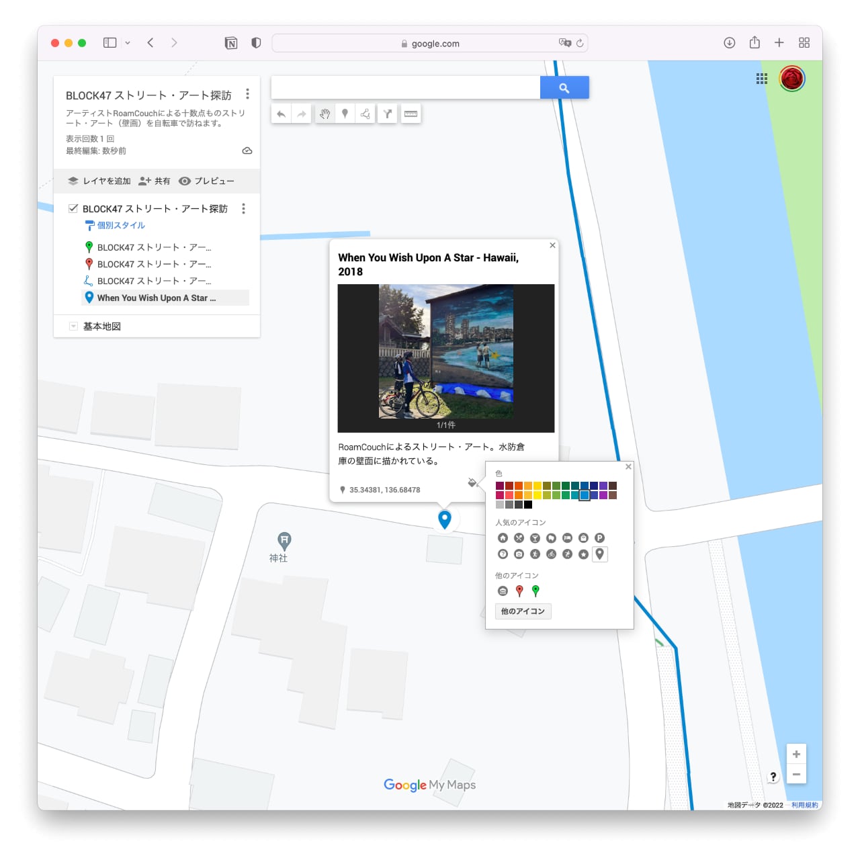Pick the house icon for the marker
860x860 pixels.
click(503, 537)
